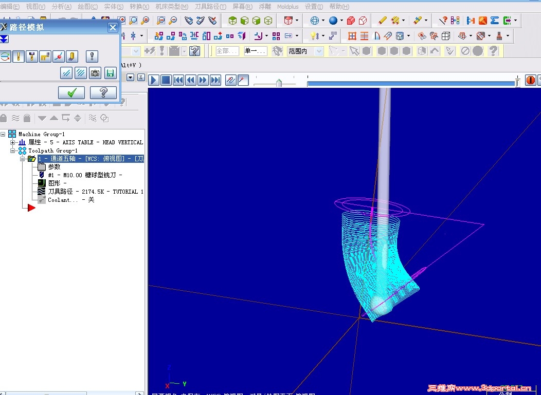This screenshot has width=541, height=395.
Task: Play the toolpath simulation
Action: tap(154, 80)
